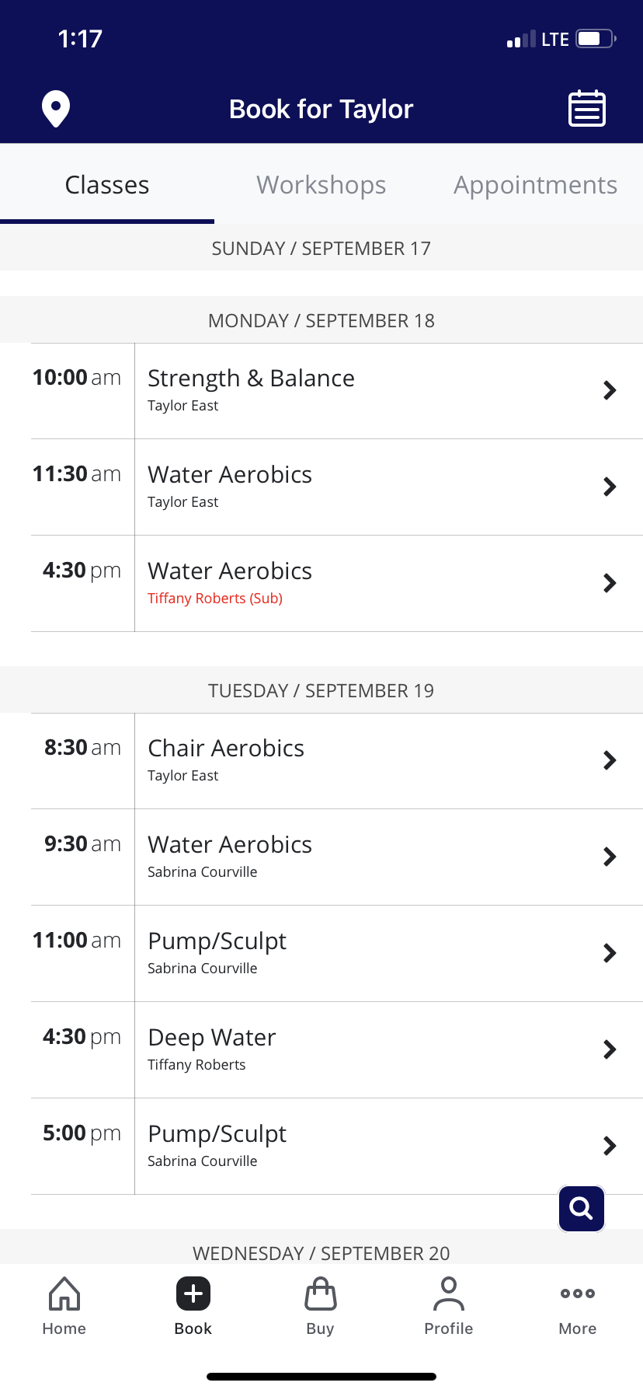This screenshot has width=643, height=1393.
Task: Show More options menu
Action: coord(578,1306)
